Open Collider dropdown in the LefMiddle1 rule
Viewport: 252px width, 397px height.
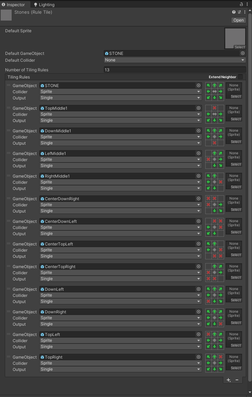click(x=121, y=159)
